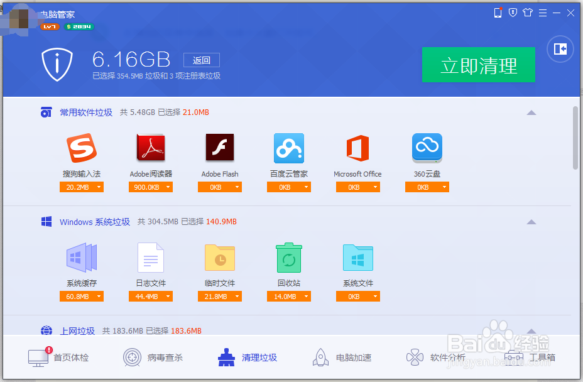Click the 6.16GB total size text
The width and height of the screenshot is (583, 382).
[x=131, y=60]
